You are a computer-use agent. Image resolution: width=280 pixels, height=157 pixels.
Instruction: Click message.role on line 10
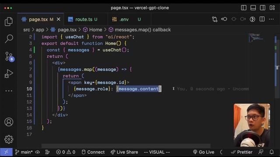point(92,89)
